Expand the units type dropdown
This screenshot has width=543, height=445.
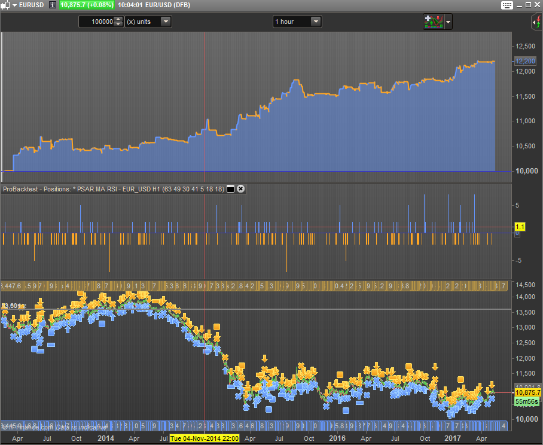(x=166, y=22)
